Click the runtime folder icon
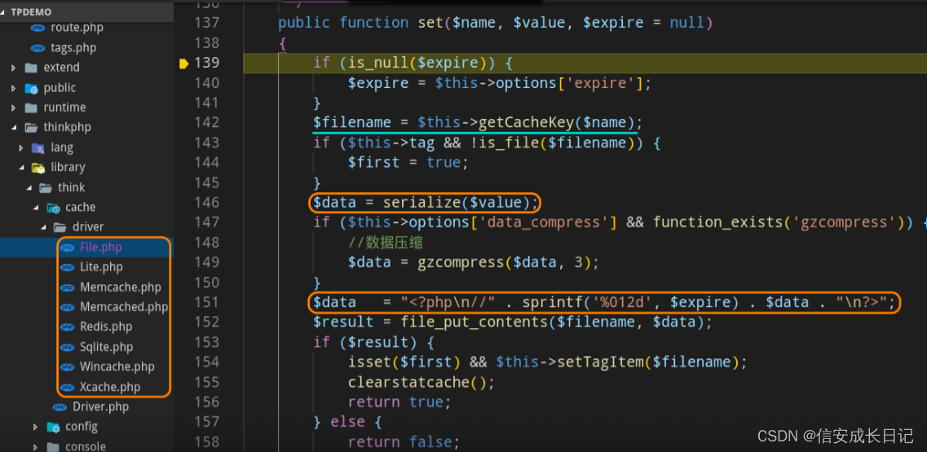This screenshot has width=927, height=452. [x=31, y=108]
